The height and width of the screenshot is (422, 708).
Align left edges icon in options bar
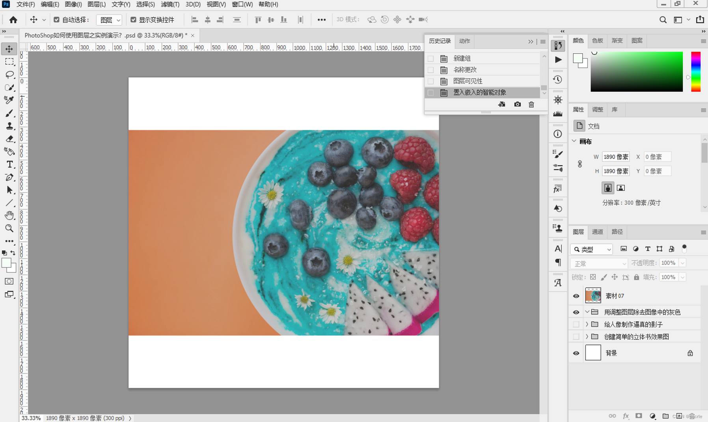(195, 20)
